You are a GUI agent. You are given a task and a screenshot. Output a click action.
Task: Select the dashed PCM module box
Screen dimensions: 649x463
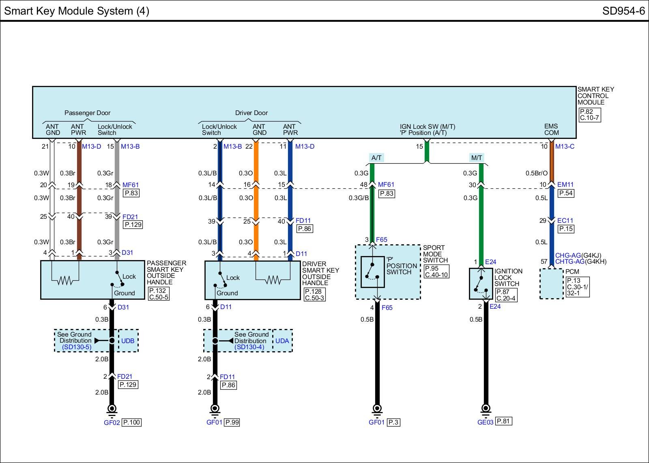[x=551, y=284]
